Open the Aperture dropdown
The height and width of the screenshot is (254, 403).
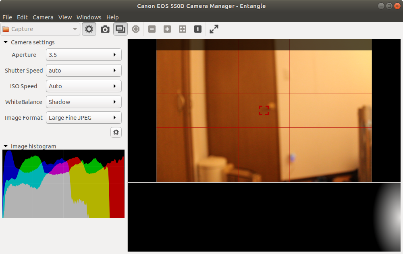point(83,54)
